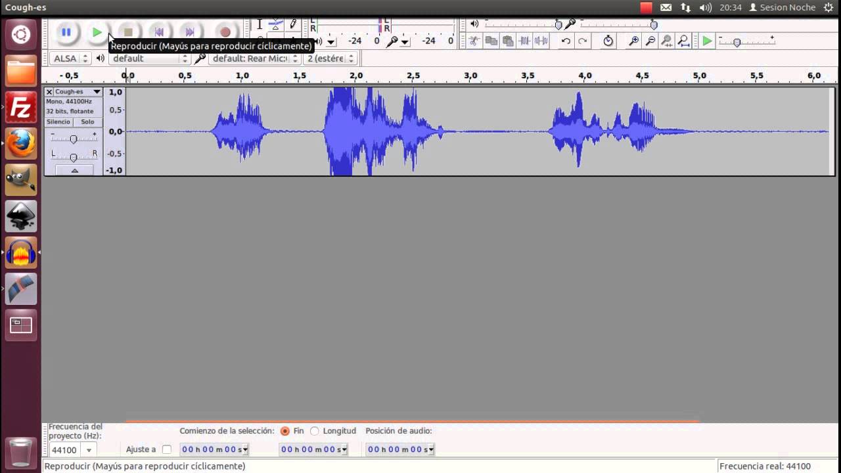Adjust the input recording volume slider

pos(618,24)
